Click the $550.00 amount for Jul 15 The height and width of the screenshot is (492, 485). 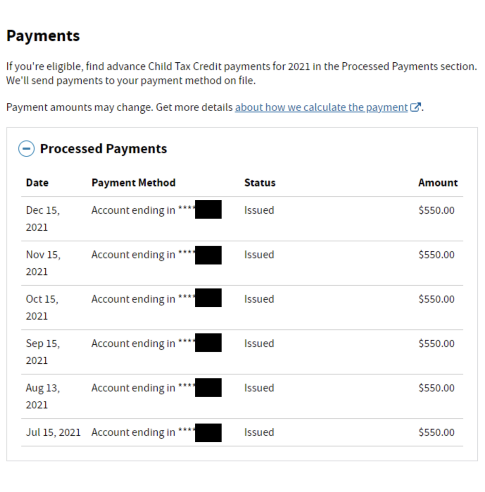pyautogui.click(x=436, y=432)
